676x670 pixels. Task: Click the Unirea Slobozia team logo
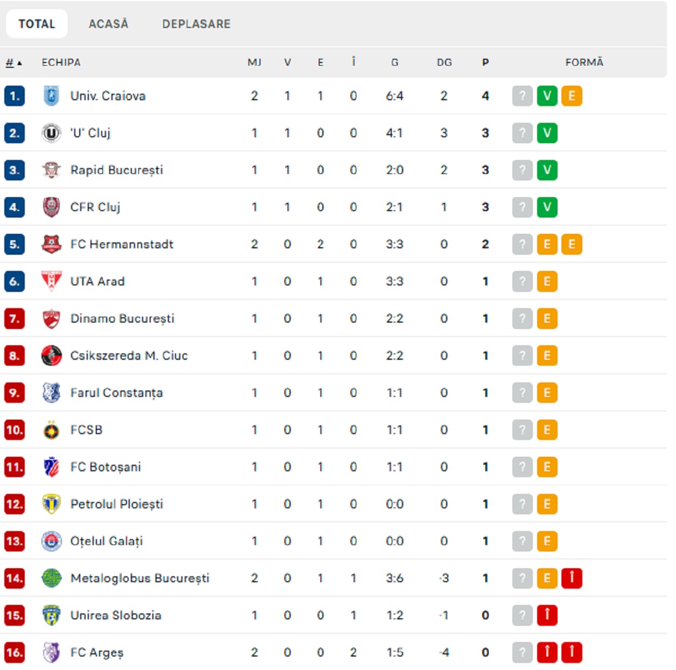click(x=51, y=616)
